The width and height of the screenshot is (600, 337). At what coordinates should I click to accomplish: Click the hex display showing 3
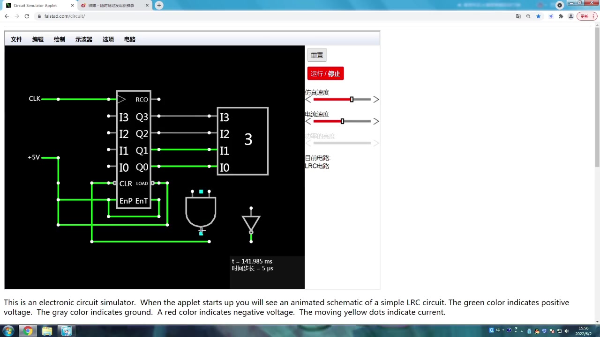coord(243,141)
